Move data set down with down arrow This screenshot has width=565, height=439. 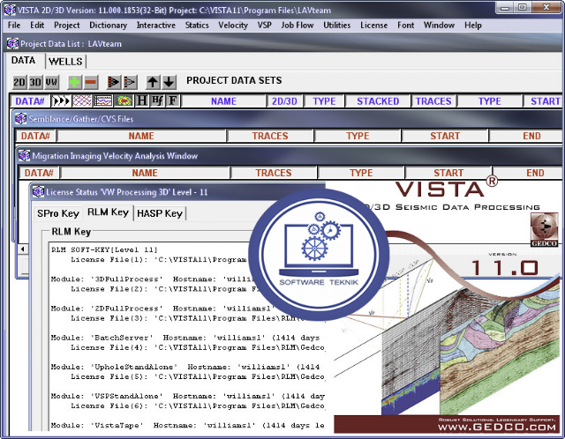click(x=169, y=82)
